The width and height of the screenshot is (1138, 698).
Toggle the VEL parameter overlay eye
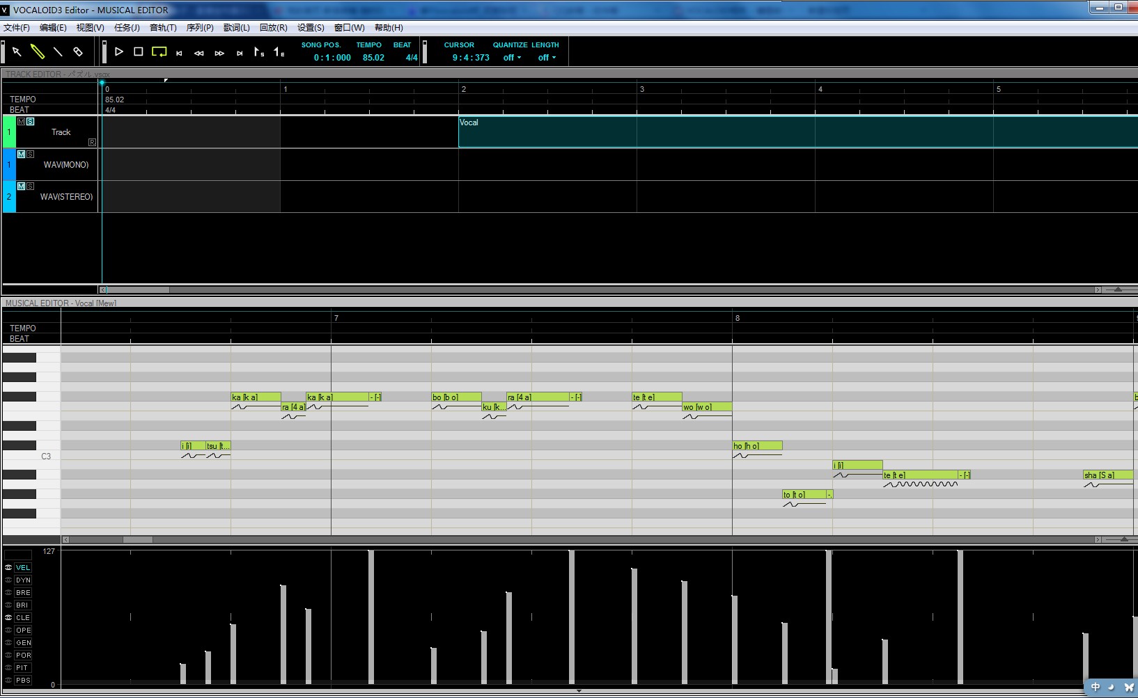pos(8,568)
